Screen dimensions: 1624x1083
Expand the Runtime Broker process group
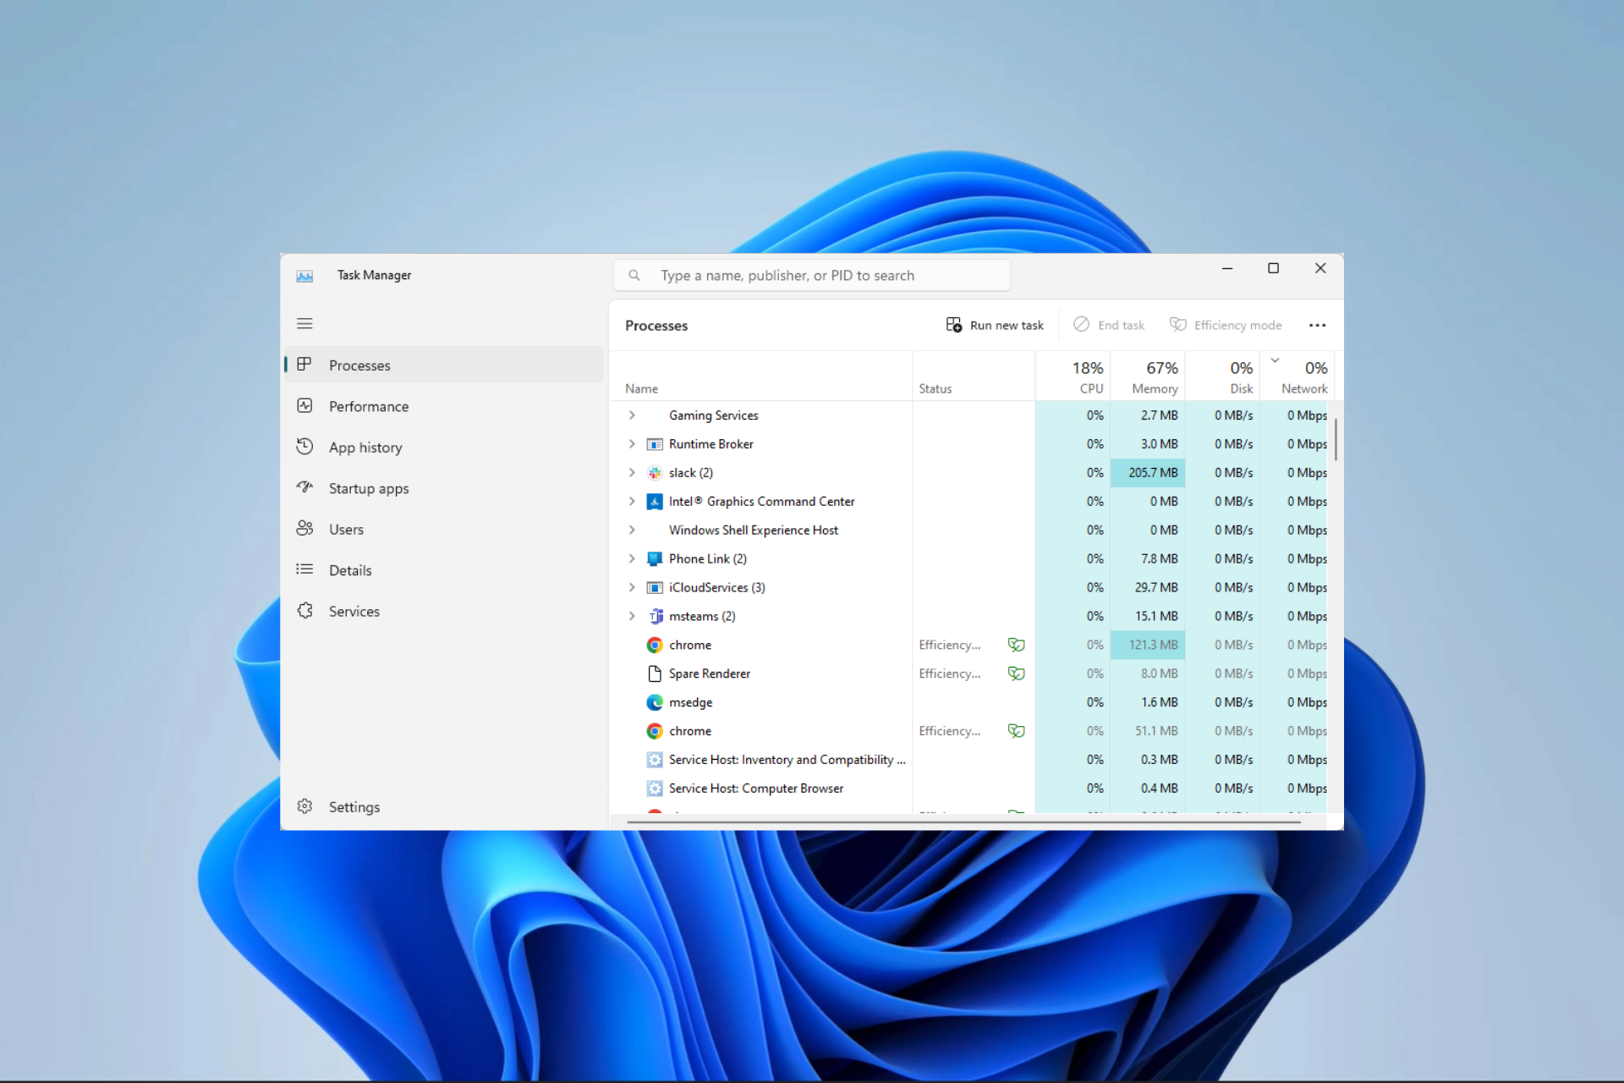click(632, 444)
